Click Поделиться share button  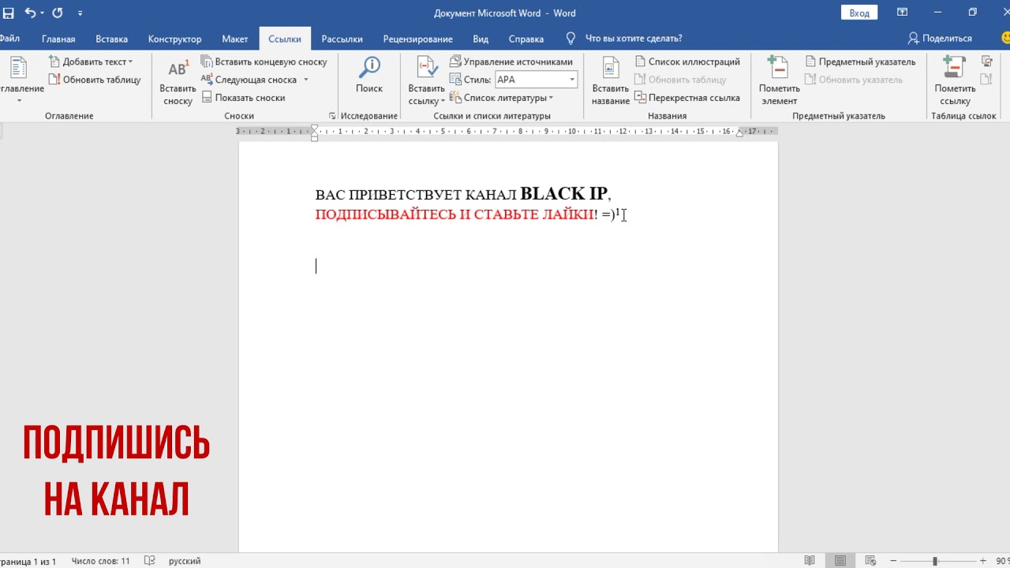coord(940,39)
